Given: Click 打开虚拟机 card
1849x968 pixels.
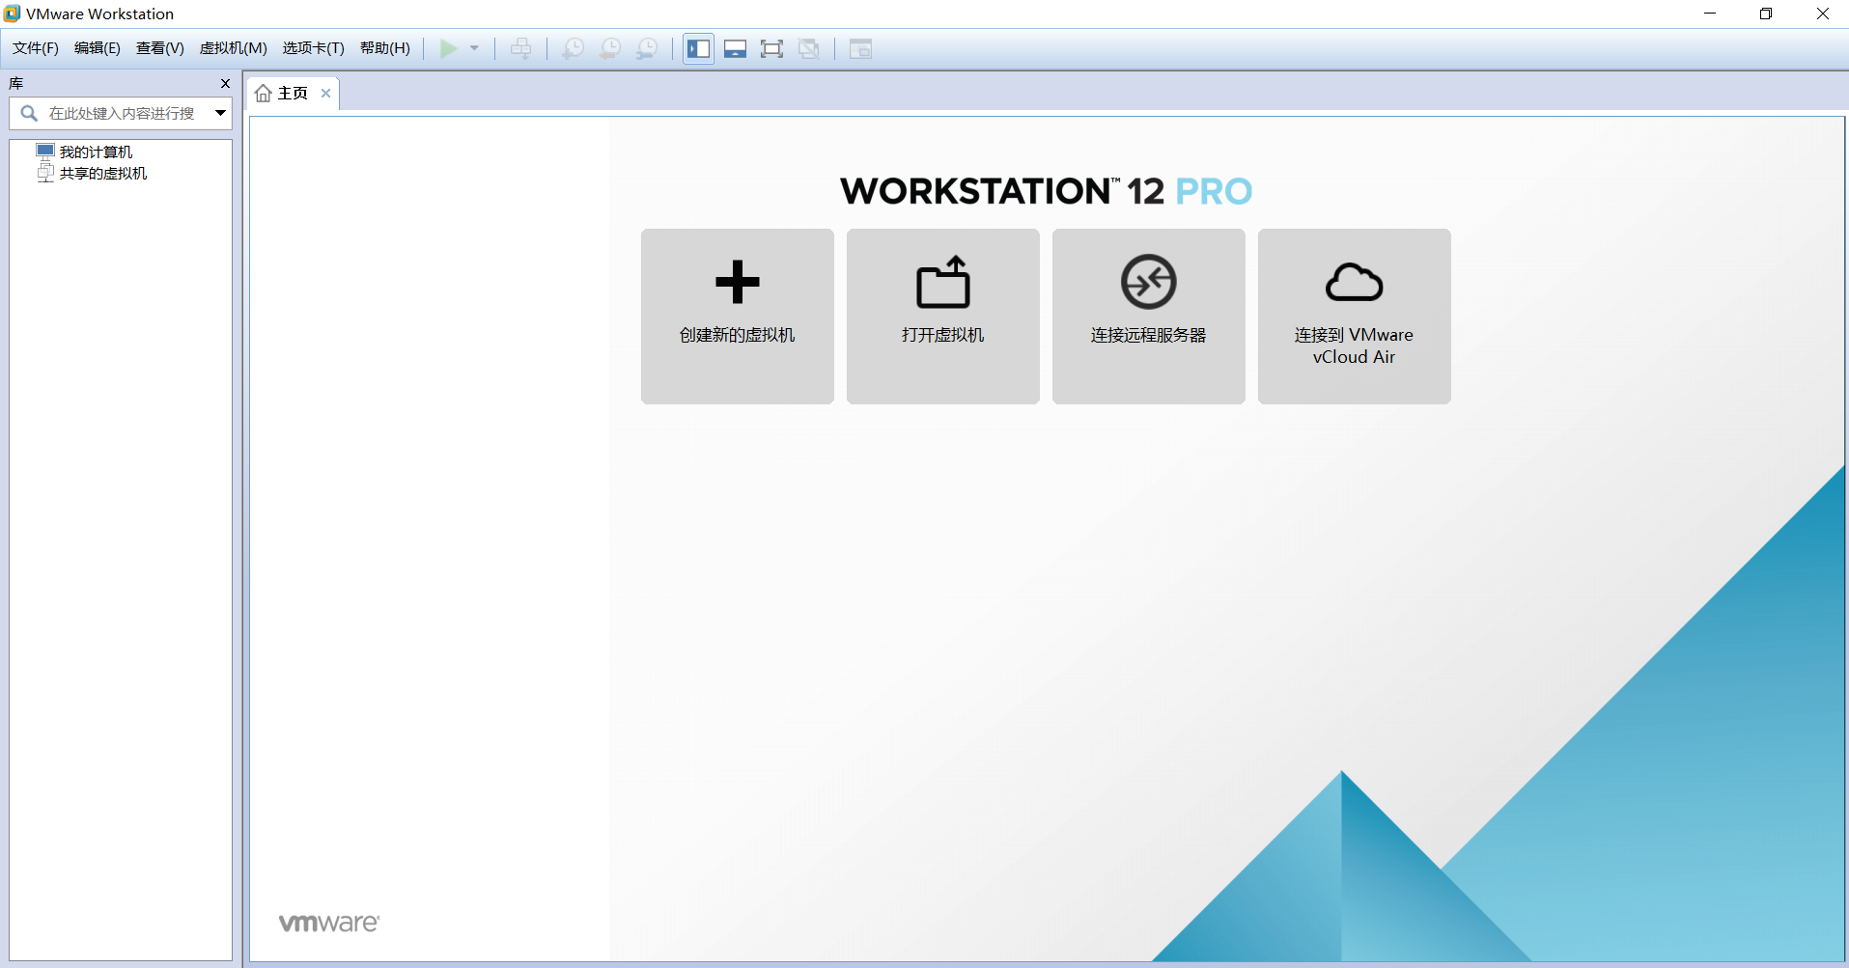Looking at the screenshot, I should click(x=943, y=317).
